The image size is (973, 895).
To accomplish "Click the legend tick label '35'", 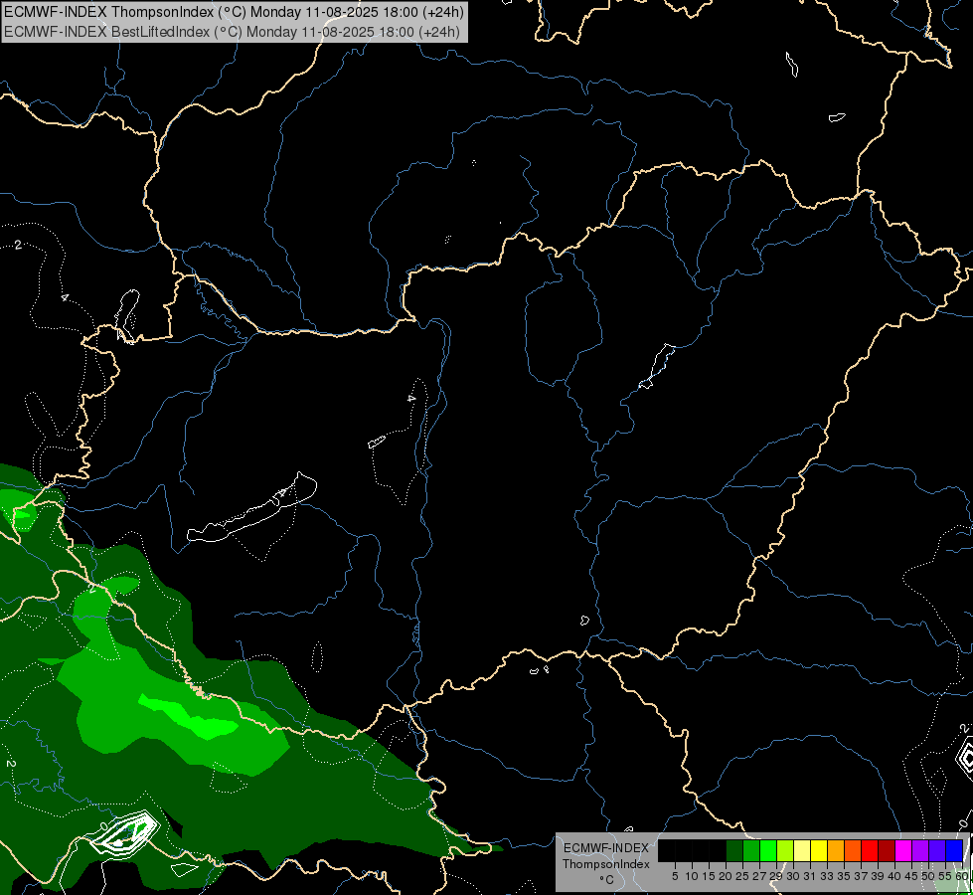I will (x=845, y=876).
